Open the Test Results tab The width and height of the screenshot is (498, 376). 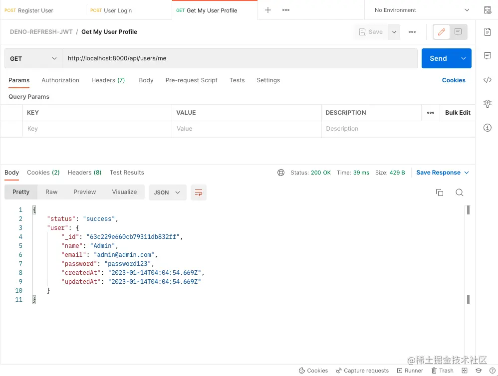[127, 173]
